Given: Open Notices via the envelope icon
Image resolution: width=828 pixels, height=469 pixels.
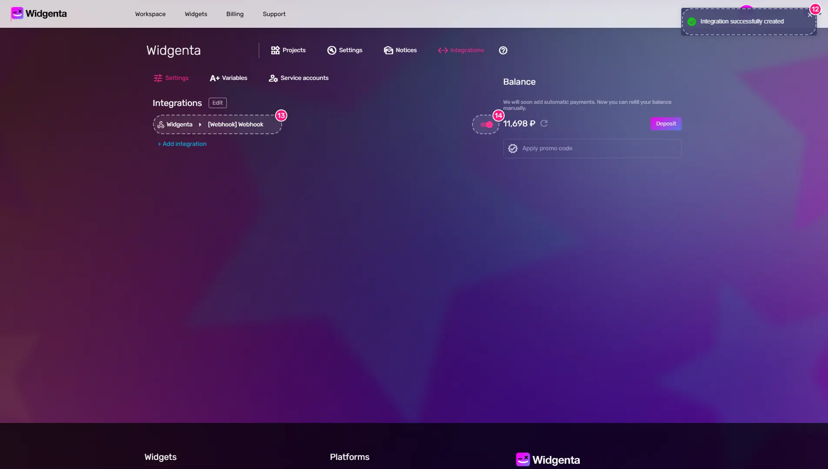Looking at the screenshot, I should click(x=388, y=50).
